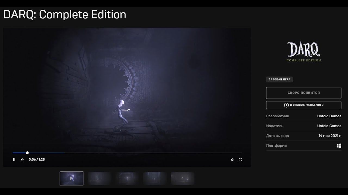
Task: Click the DARQ: Complete Edition title
Action: pos(65,15)
